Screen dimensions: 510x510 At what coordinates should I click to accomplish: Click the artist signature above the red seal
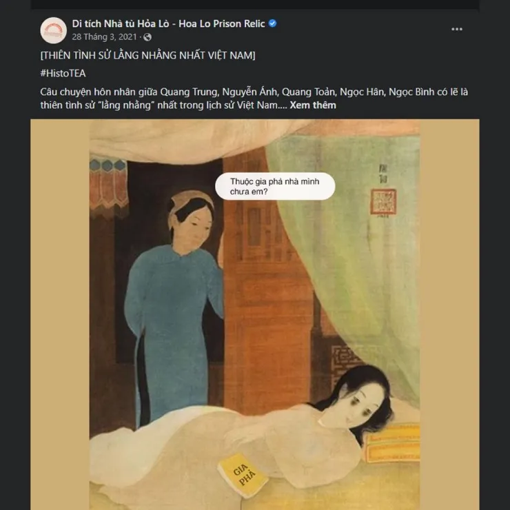(x=383, y=174)
